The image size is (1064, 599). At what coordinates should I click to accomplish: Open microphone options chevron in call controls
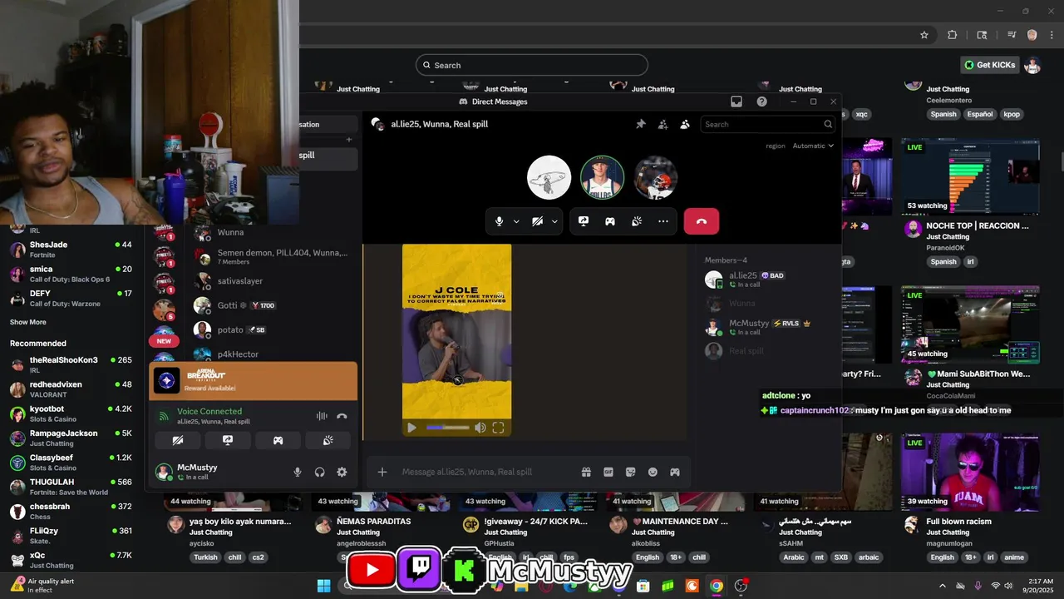(516, 221)
